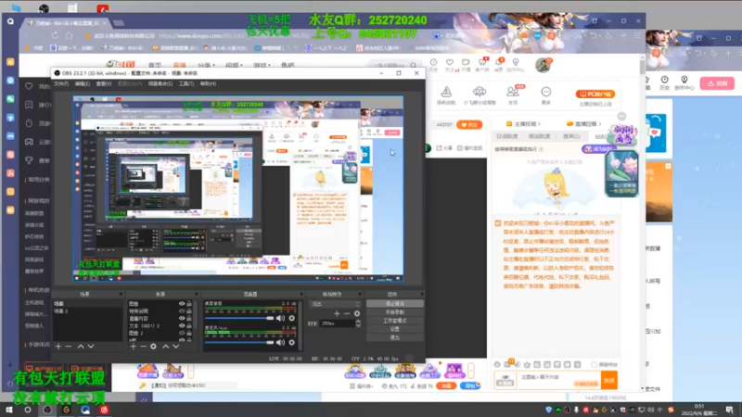The height and width of the screenshot is (417, 742).
Task: Click heart icon in Douyu left sidebar
Action: pyautogui.click(x=30, y=86)
